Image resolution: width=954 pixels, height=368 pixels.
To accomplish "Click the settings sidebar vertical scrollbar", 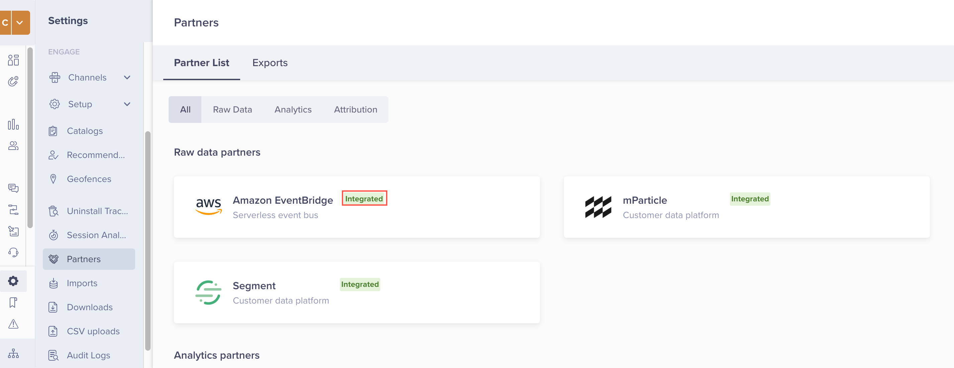I will pos(148,240).
